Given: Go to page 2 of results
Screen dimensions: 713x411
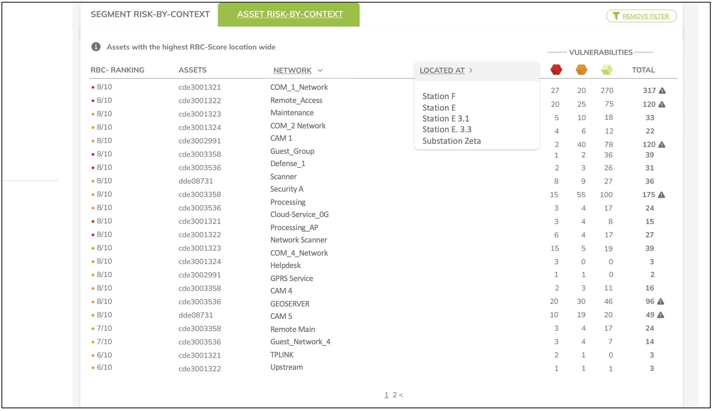Looking at the screenshot, I should click(x=394, y=395).
